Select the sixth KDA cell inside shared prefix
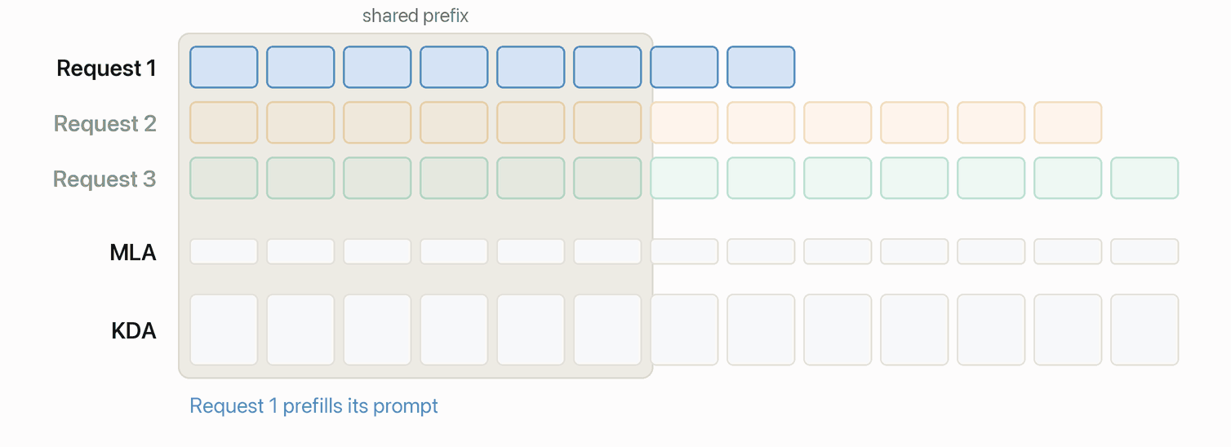The height and width of the screenshot is (447, 1231). (607, 330)
